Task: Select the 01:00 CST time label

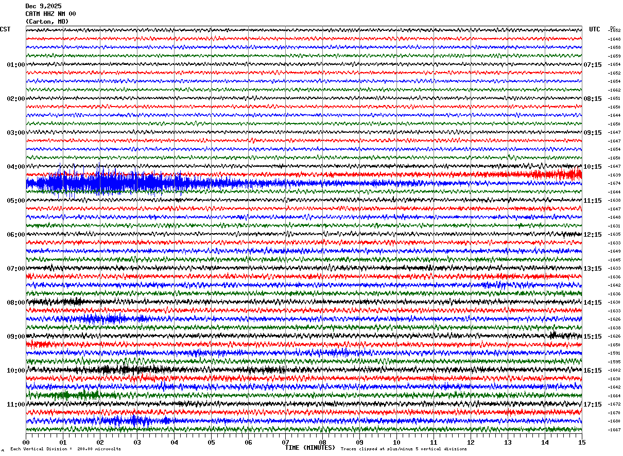Action: (16, 65)
